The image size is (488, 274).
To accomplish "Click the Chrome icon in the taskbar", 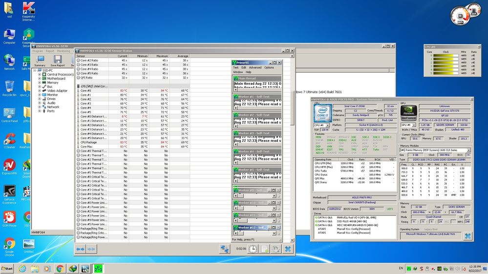I will (x=60, y=269).
